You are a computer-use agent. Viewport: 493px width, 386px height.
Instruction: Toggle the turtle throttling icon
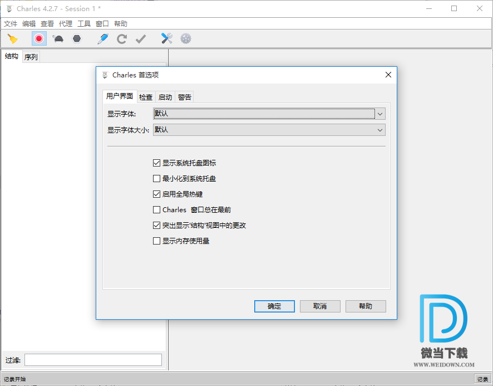coord(58,39)
